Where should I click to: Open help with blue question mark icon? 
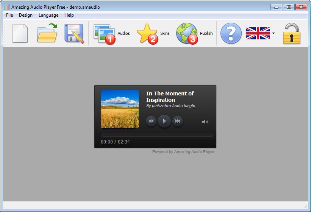(231, 33)
